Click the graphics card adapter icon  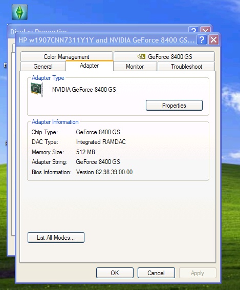click(x=37, y=90)
